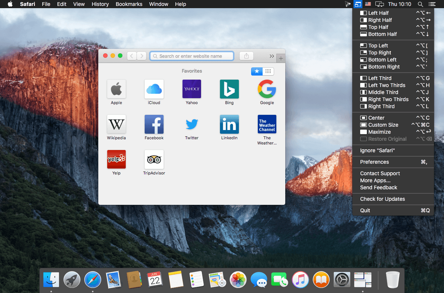Open the Twitter favorite

click(x=192, y=124)
